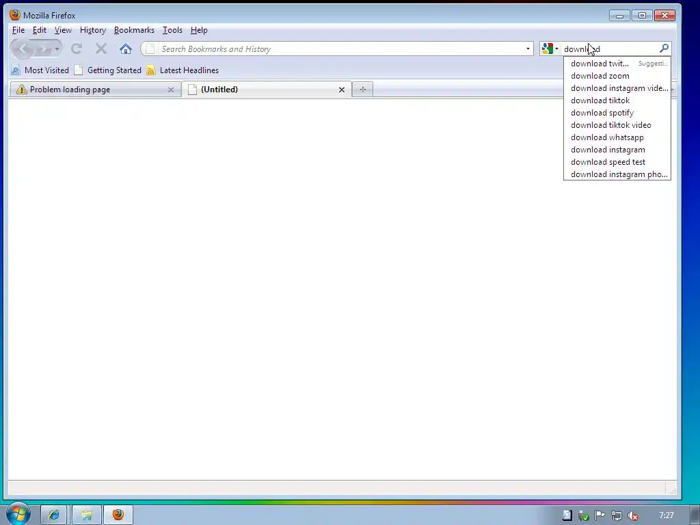Click the muted volume tray icon

632,515
